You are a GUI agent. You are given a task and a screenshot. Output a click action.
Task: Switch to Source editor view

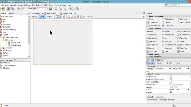point(35,17)
